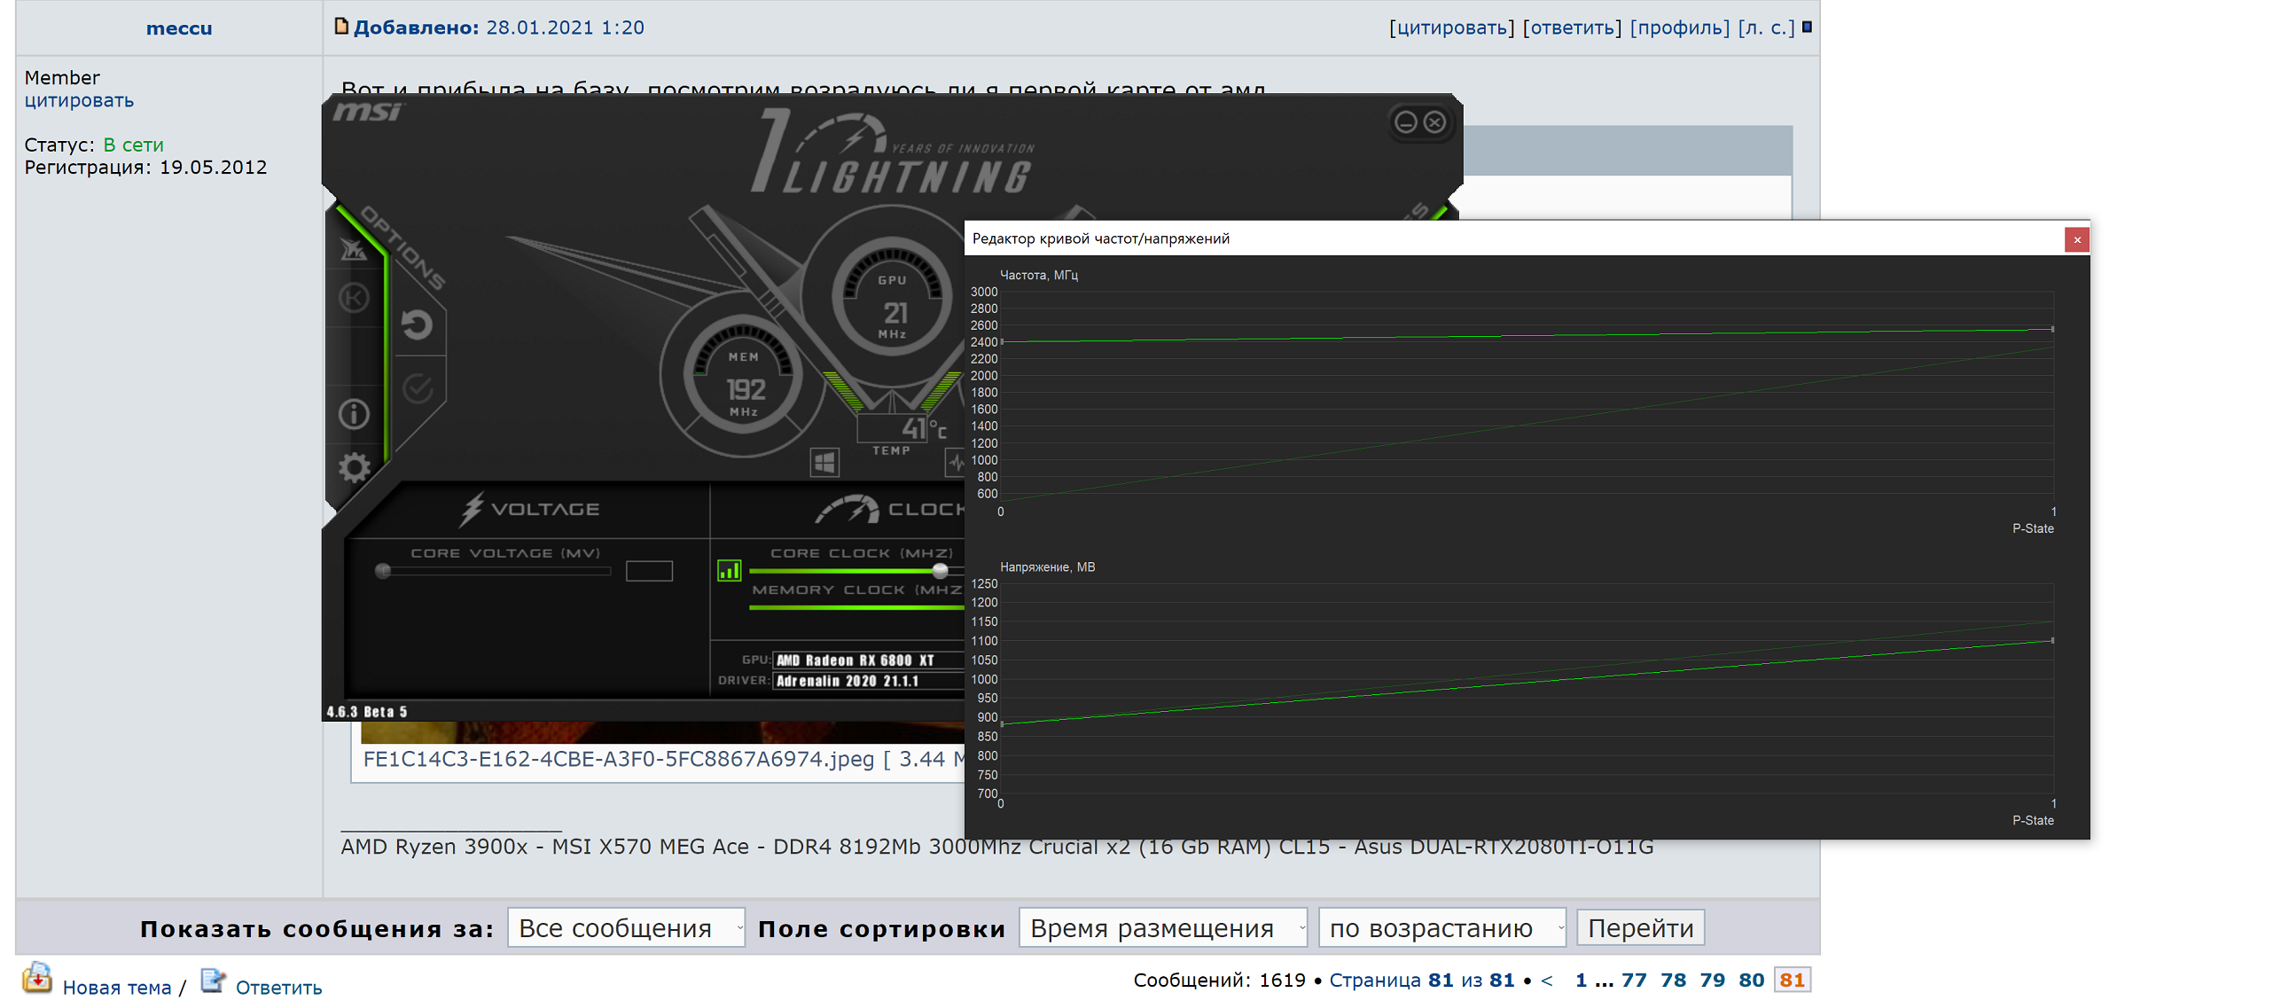The width and height of the screenshot is (2289, 1008).
Task: Click the apply checkmark icon
Action: pos(417,388)
